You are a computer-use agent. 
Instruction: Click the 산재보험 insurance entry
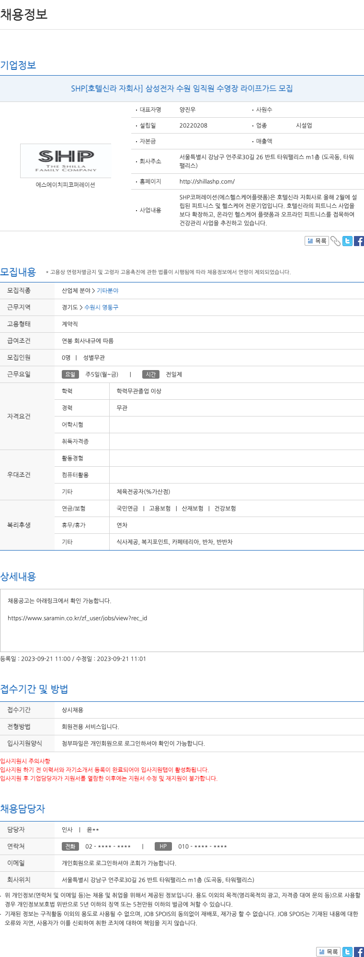pyautogui.click(x=193, y=508)
